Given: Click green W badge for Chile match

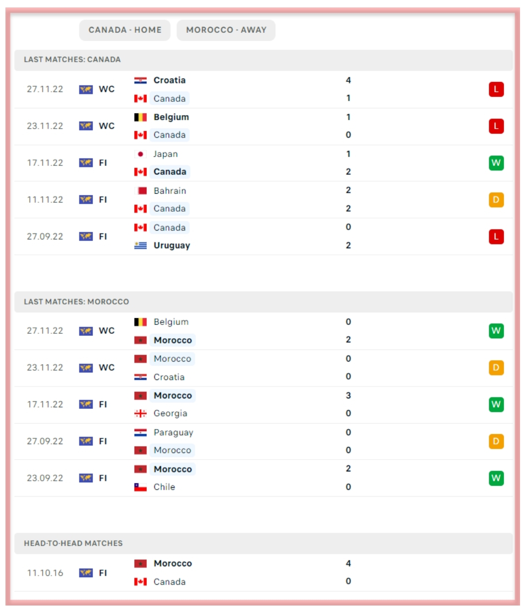Looking at the screenshot, I should click(x=496, y=478).
